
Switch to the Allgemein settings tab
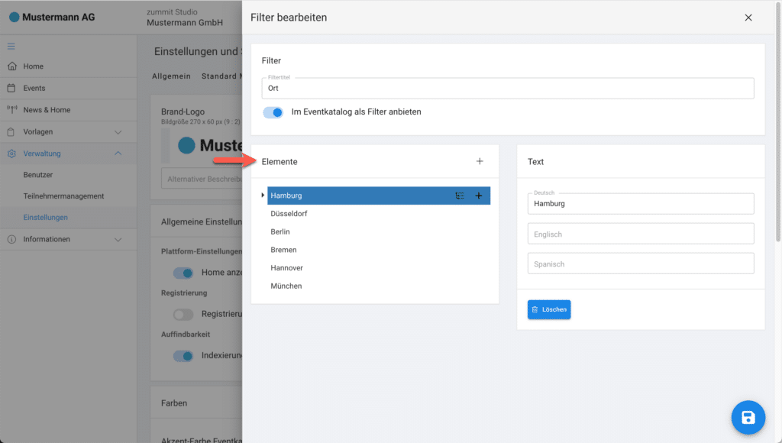click(171, 76)
